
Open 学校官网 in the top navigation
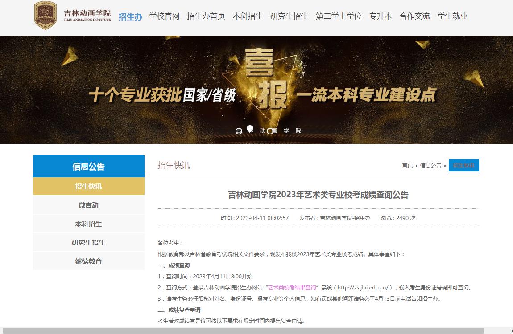click(164, 16)
